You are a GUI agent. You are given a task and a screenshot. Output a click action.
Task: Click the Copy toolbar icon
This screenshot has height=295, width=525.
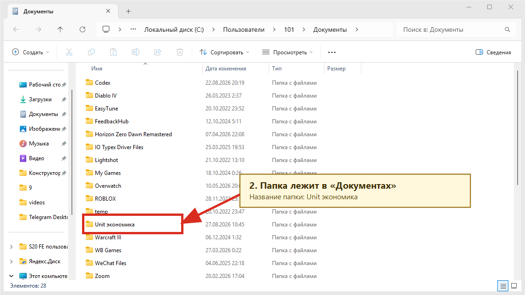point(91,52)
